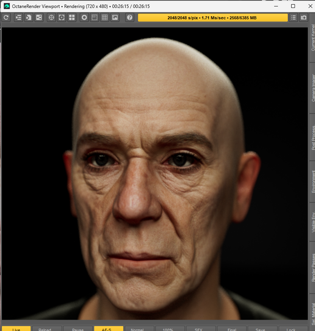Click the circle ring toolbar icon
The image size is (315, 331).
84,17
